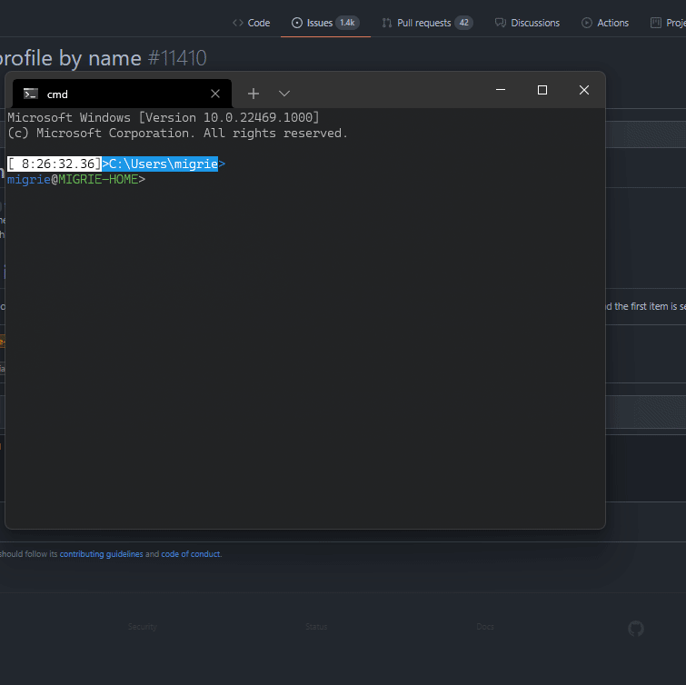Click the Pull requests branch icon

[387, 23]
